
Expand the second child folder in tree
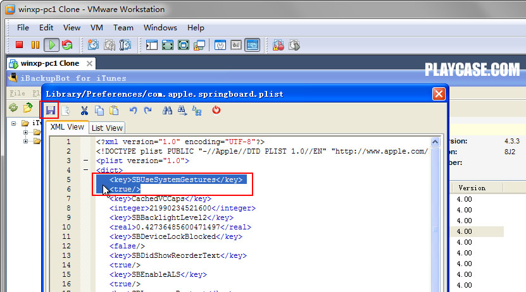(25, 142)
